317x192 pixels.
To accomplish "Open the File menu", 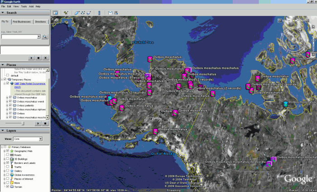I will pos(3,6).
